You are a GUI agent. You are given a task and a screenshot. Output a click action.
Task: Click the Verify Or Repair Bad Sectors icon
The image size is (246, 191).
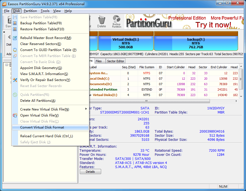click(15, 80)
